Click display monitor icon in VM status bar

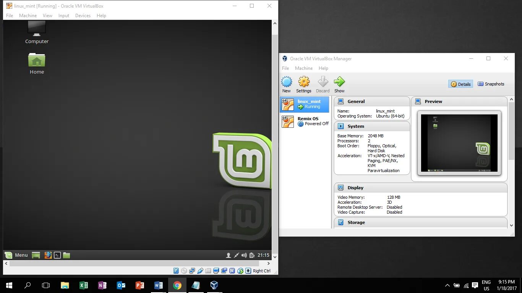pos(216,271)
